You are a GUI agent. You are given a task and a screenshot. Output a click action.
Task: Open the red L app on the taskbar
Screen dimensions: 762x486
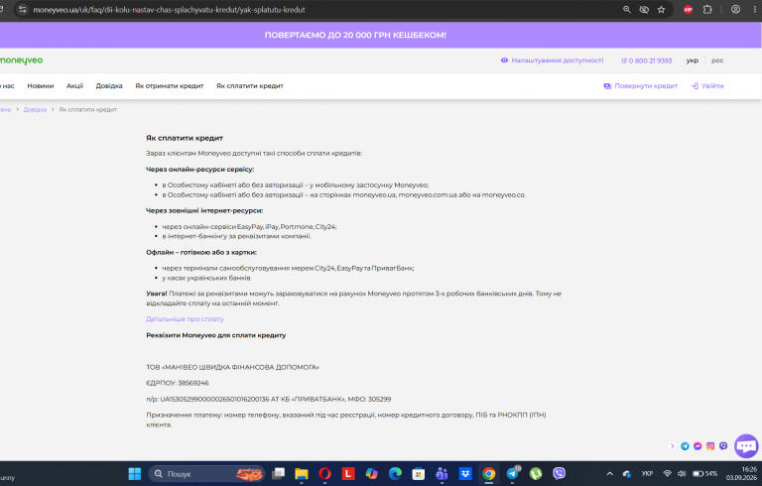tap(348, 473)
